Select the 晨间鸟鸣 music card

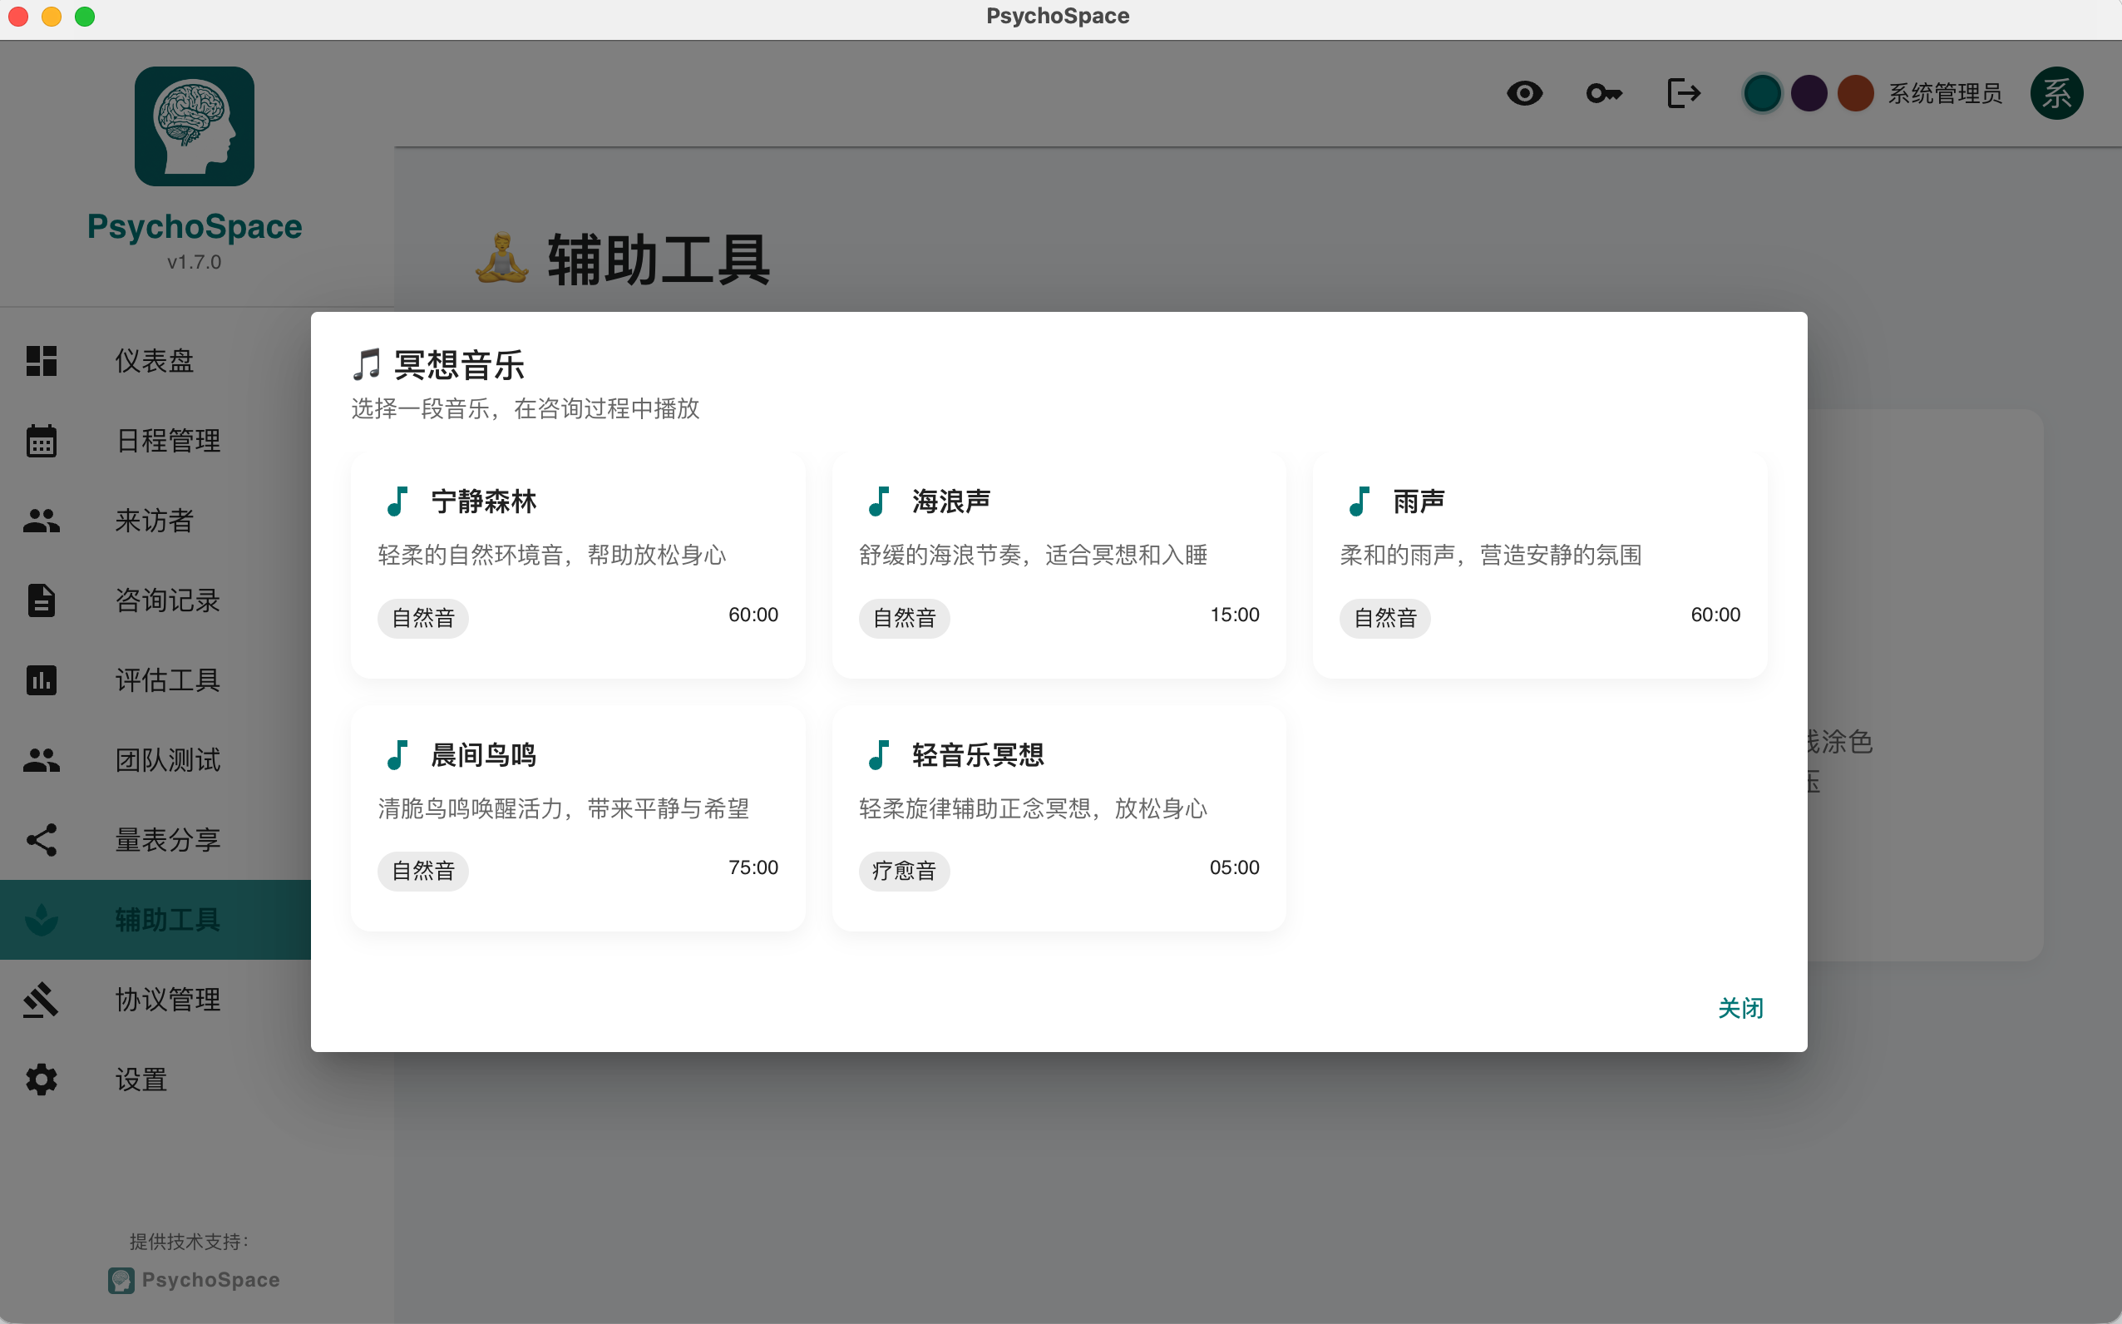pos(577,818)
